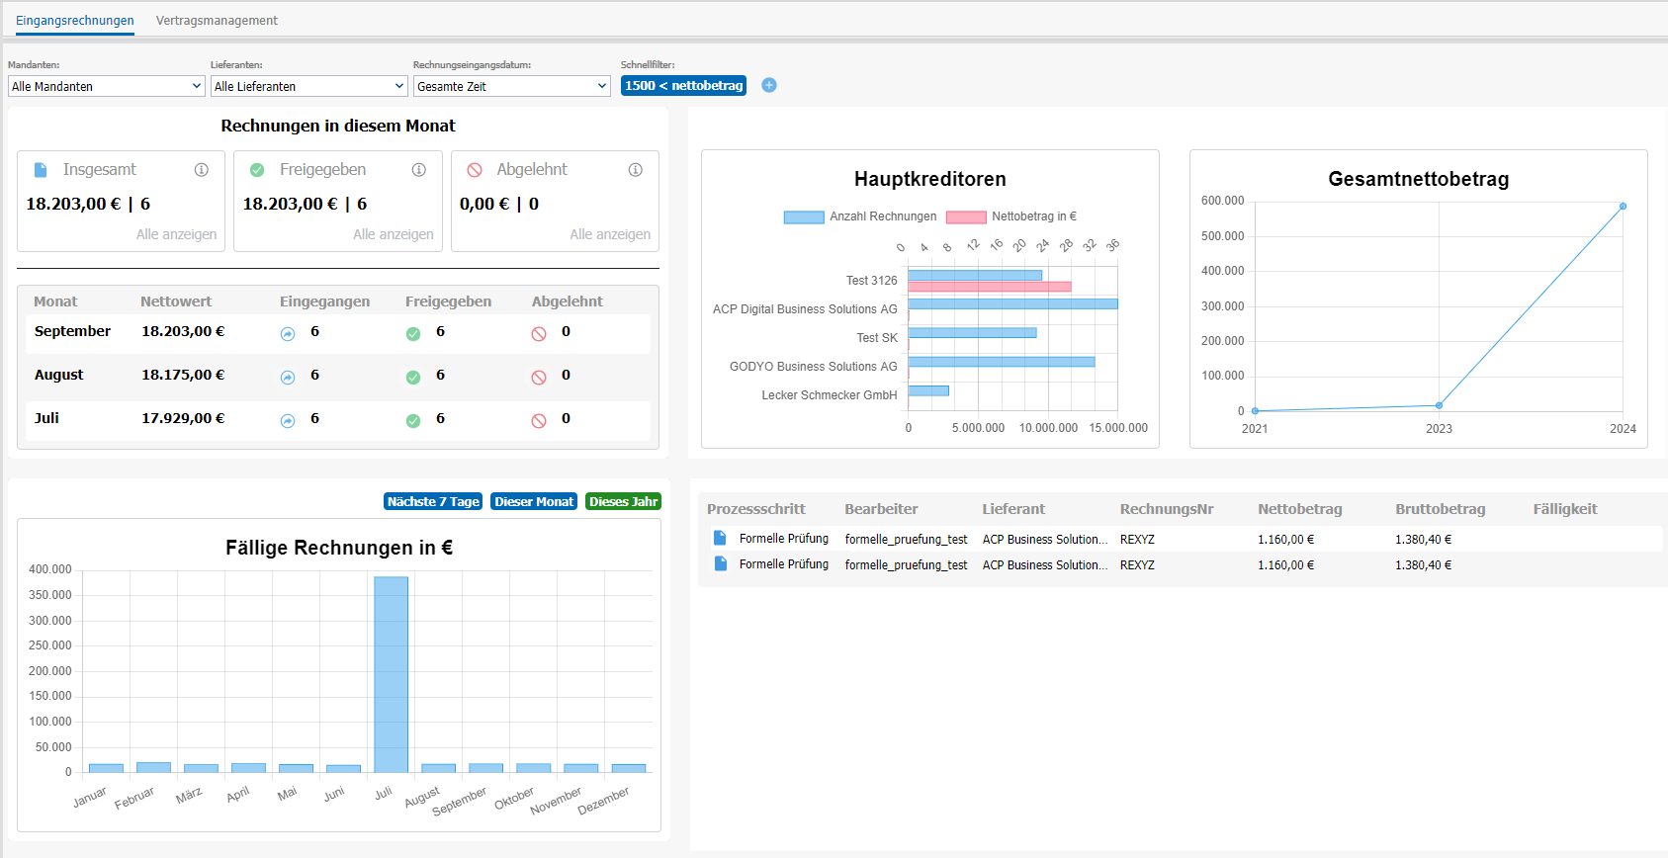Toggle the Nettobetrag in € legend swatch
The height and width of the screenshot is (858, 1668).
966,217
